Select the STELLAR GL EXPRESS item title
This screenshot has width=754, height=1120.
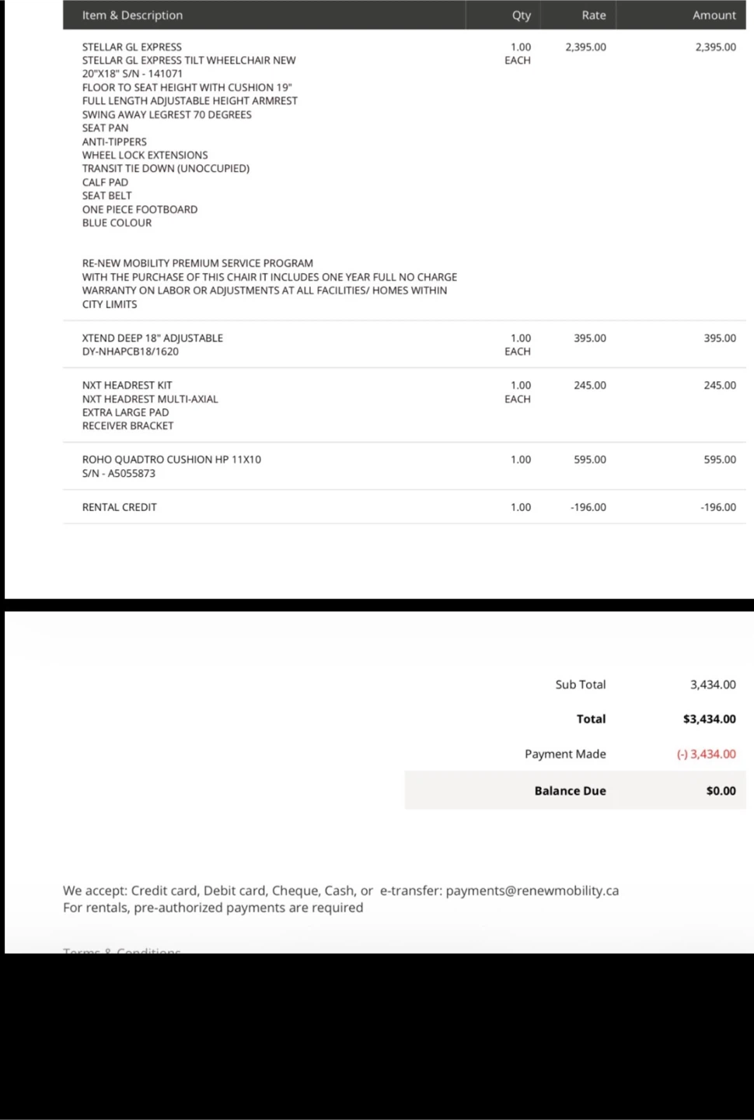coord(132,47)
